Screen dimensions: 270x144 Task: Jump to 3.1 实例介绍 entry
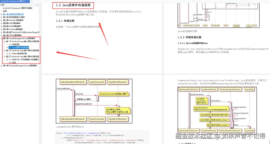(x=24, y=60)
